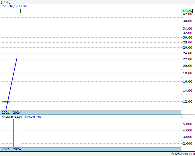Click the 12.00 price axis label
Image resolution: width=195 pixels, height=156 pixels.
coord(188,101)
